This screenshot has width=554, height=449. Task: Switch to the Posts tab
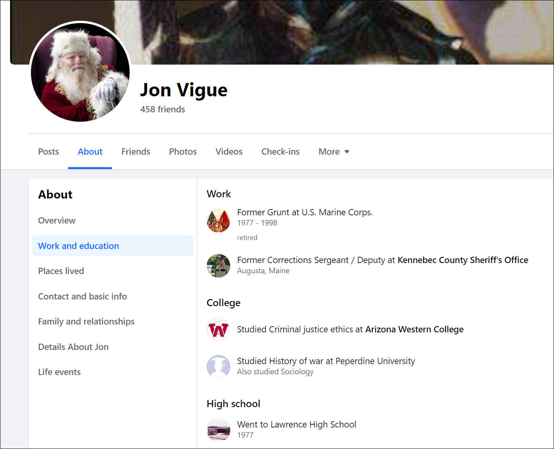49,152
